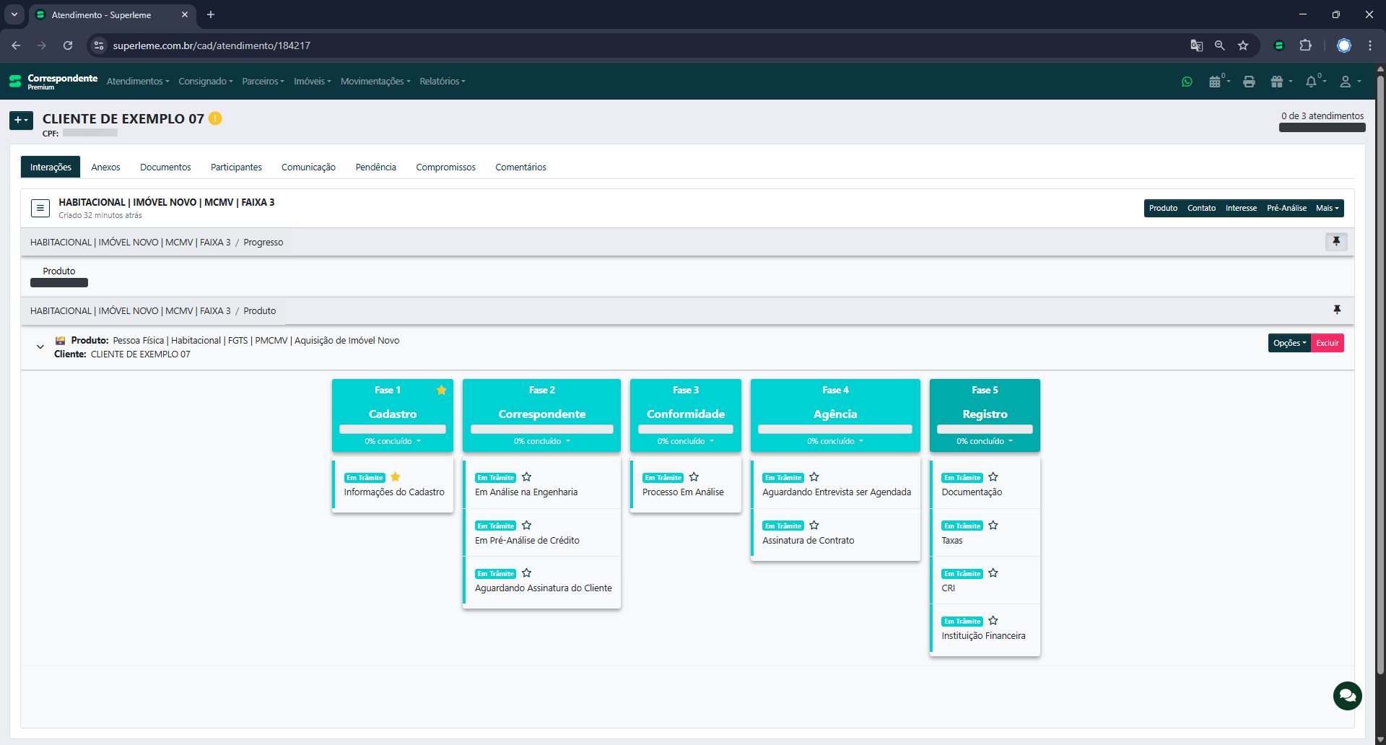Open WhatsApp icon in top navbar
1386x745 pixels.
[1187, 82]
